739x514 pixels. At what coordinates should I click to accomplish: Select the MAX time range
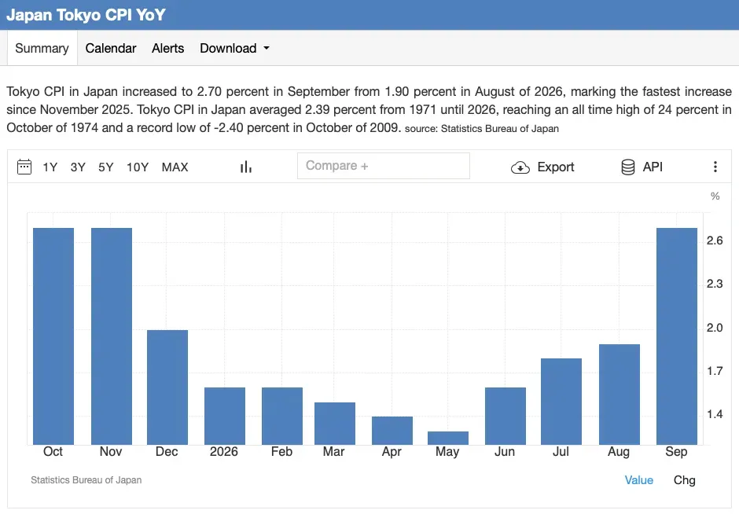pos(175,167)
